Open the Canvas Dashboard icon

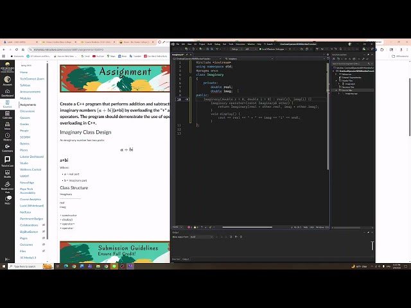pos(7,93)
